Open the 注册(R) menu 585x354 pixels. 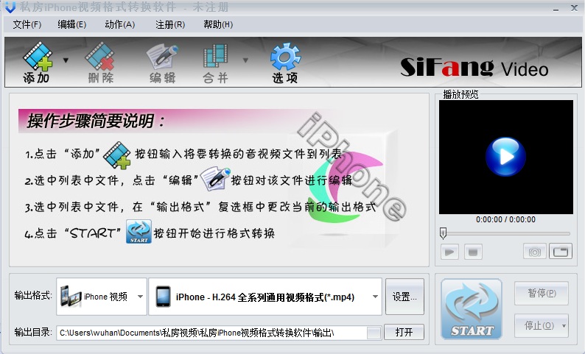pyautogui.click(x=170, y=24)
